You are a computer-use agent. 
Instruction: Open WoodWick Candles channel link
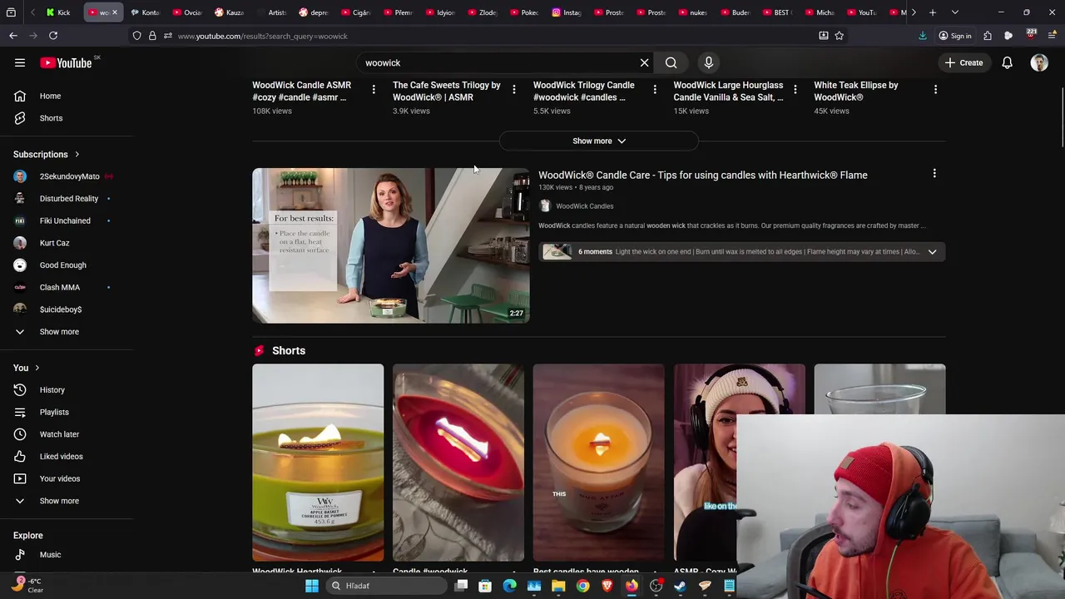pyautogui.click(x=584, y=205)
